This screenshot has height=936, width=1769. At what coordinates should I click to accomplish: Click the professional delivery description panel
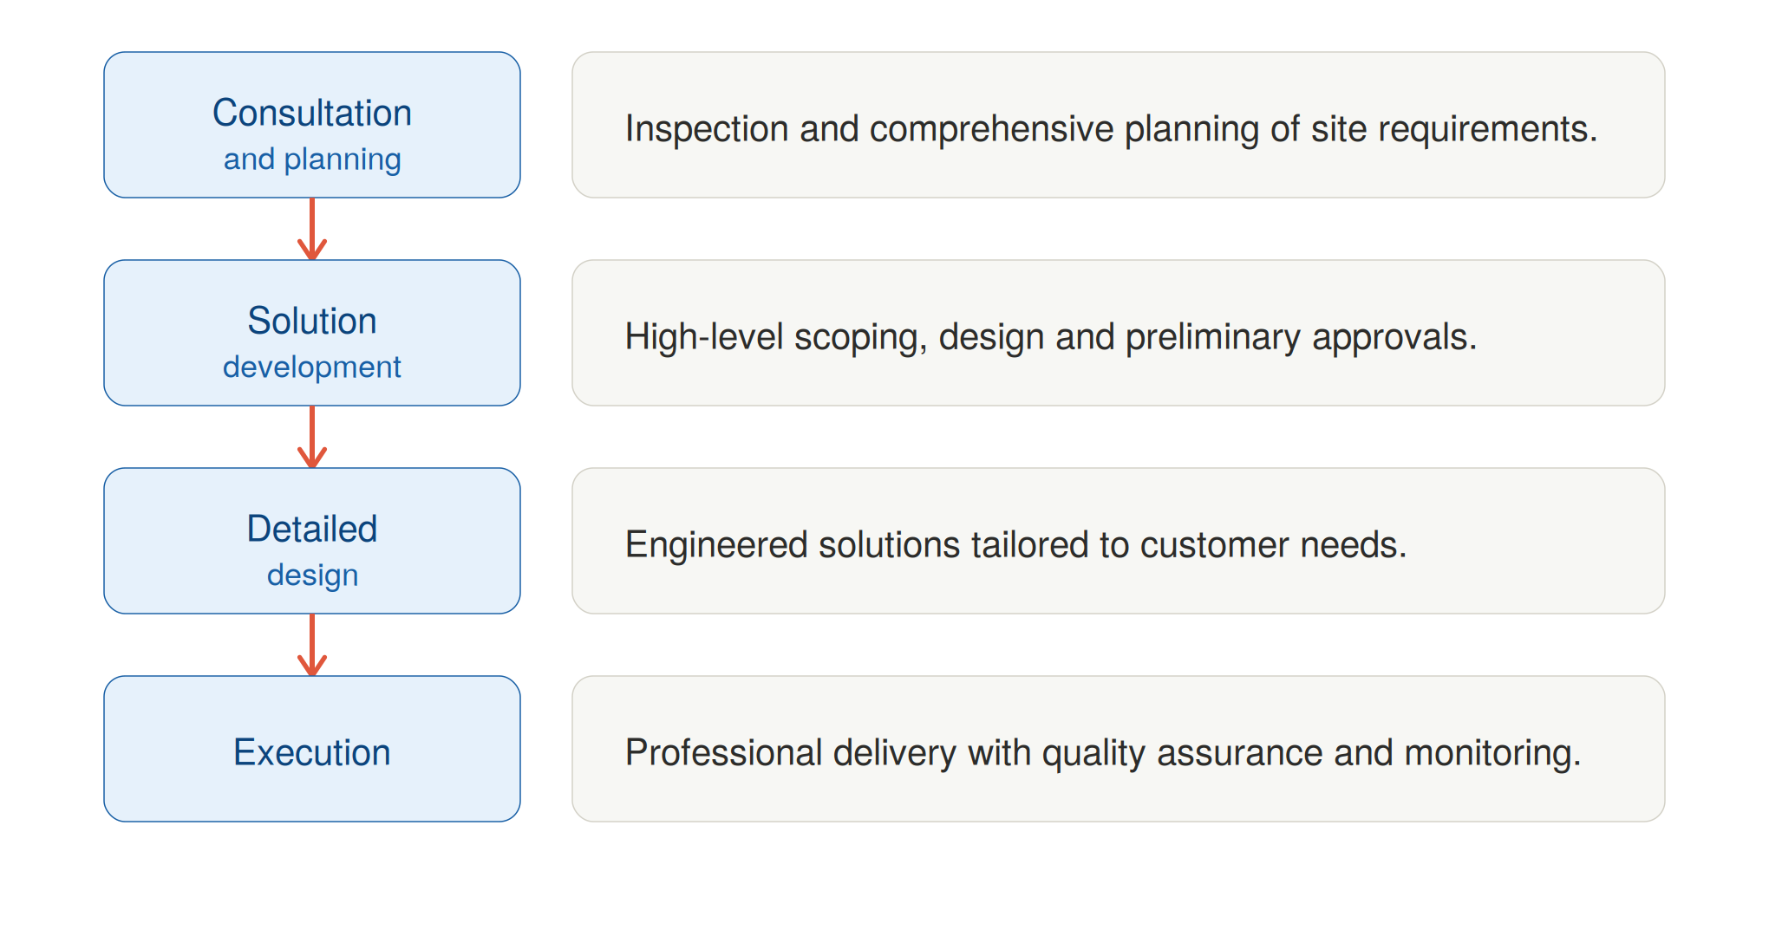tap(1119, 749)
